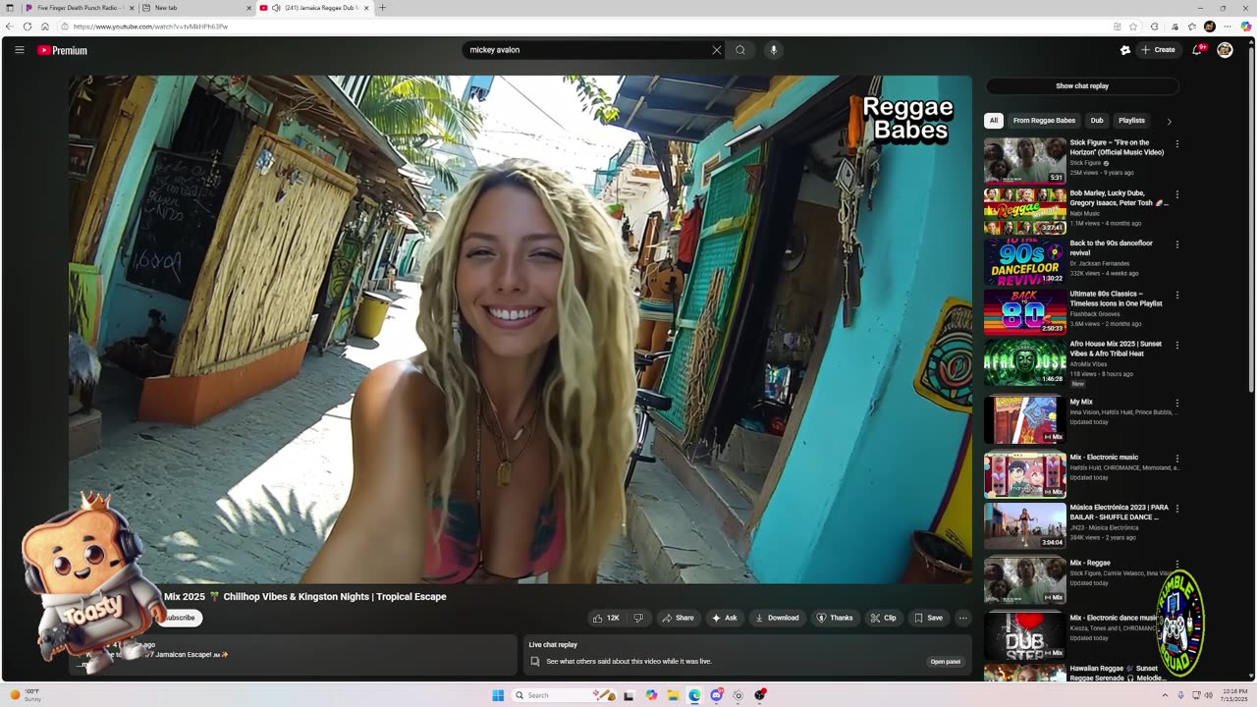
Task: Open options for My Mix entry
Action: point(1176,403)
